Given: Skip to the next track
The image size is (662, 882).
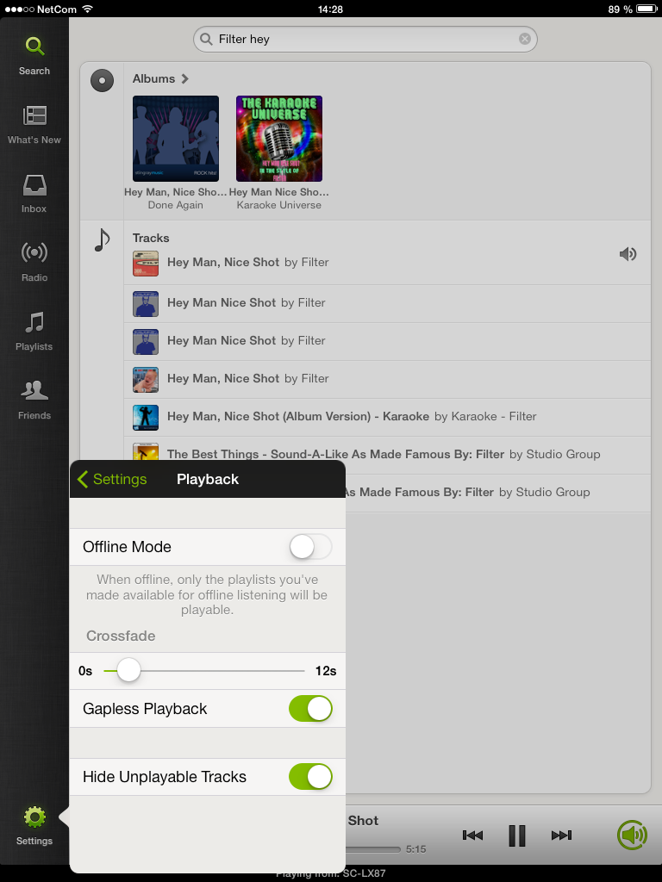Looking at the screenshot, I should click(561, 835).
